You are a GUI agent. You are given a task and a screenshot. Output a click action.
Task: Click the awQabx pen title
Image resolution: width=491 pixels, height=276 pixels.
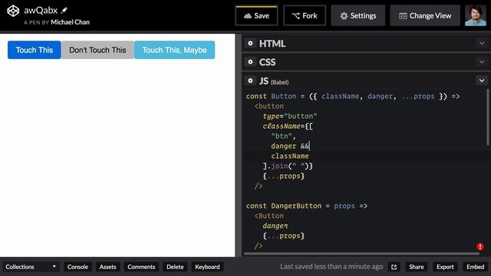[x=41, y=10]
